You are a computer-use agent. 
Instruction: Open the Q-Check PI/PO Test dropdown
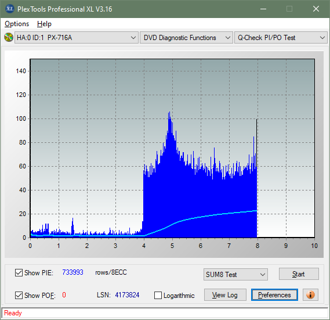(281, 38)
